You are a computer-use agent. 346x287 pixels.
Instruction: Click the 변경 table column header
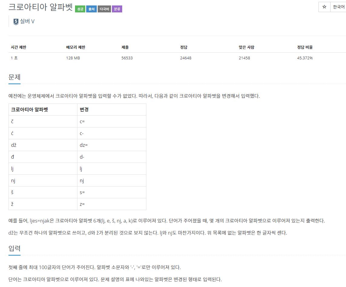[112, 110]
